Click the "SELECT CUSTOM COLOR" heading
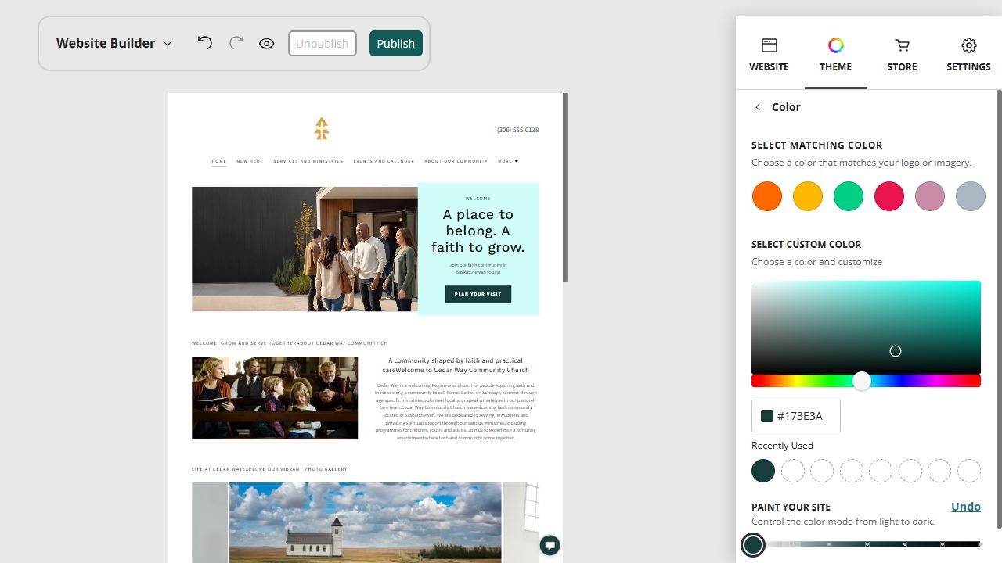 point(806,244)
